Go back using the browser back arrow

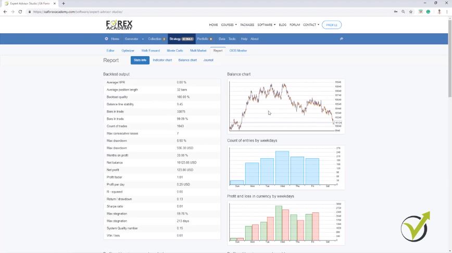(5, 11)
